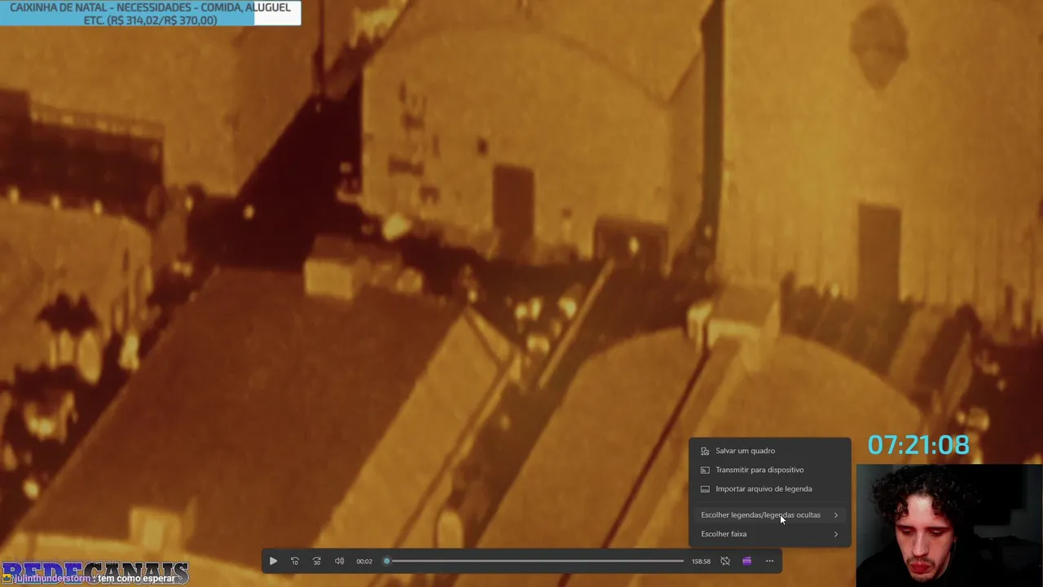Screen dimensions: 1043x587
Task: Toggle the repeat loop icon
Action: pyautogui.click(x=725, y=561)
